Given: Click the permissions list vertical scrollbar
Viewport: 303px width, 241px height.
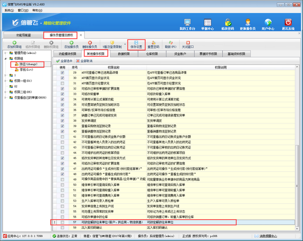Looking at the screenshot, I should [x=297, y=148].
